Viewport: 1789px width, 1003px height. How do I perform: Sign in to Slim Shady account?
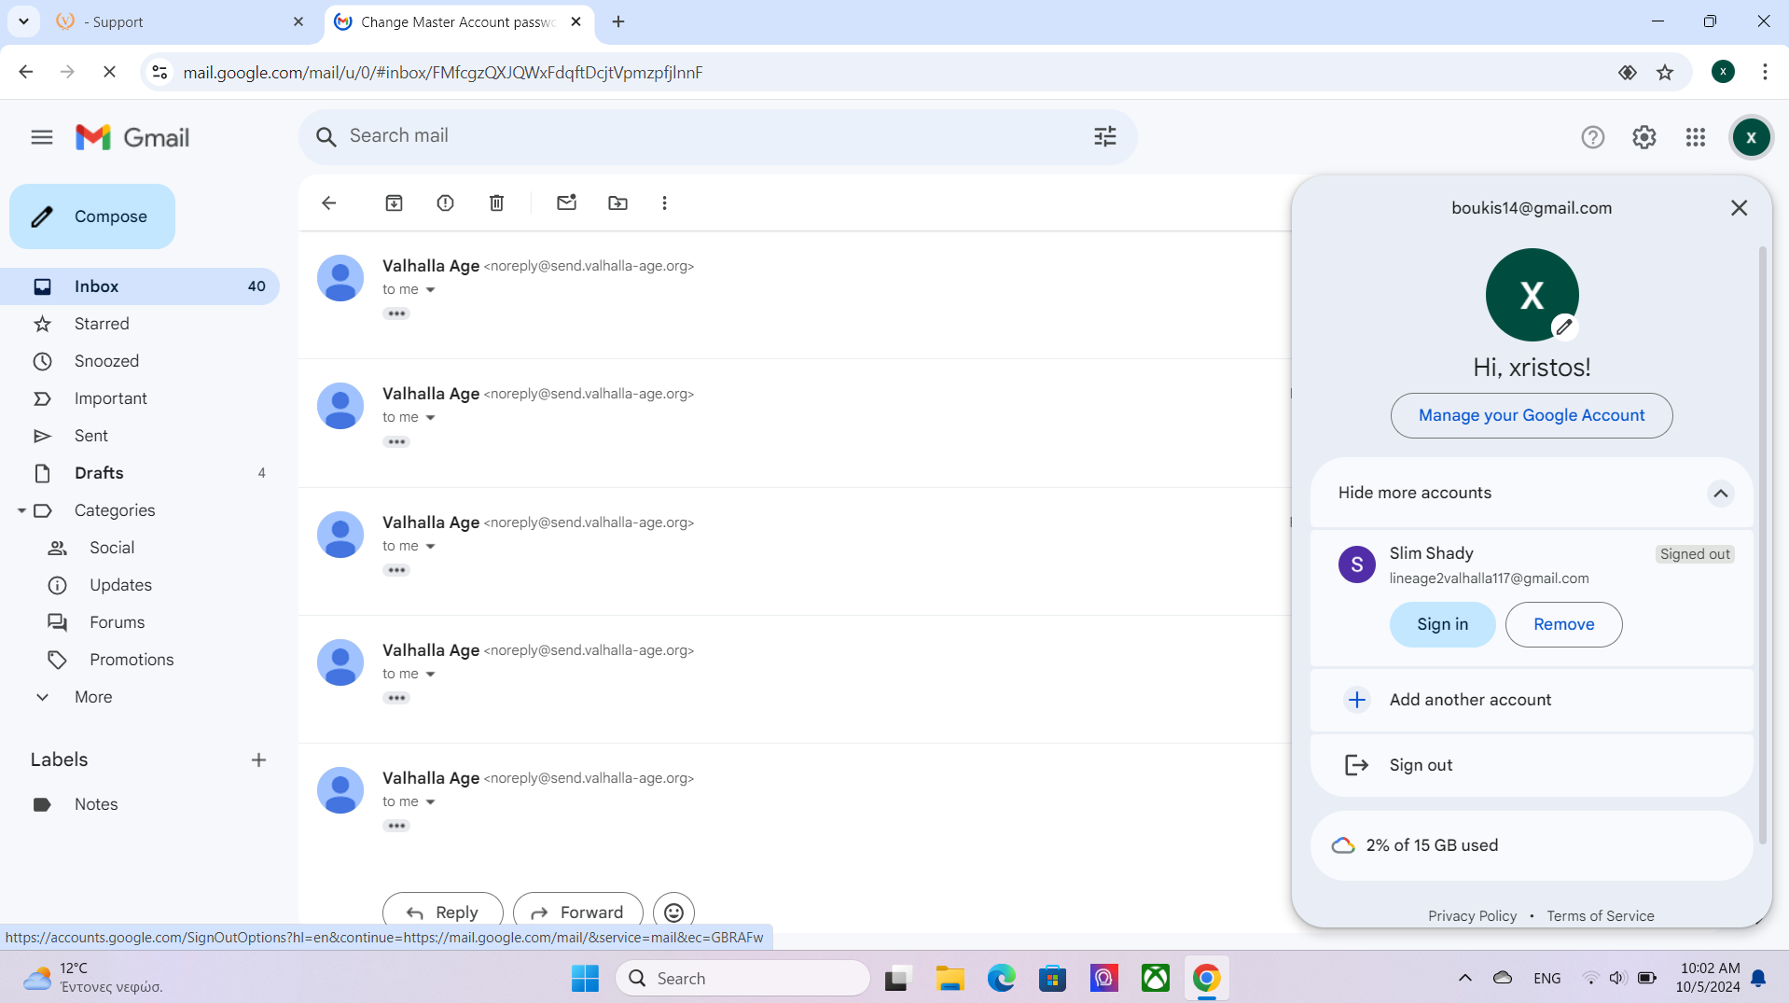[1441, 624]
